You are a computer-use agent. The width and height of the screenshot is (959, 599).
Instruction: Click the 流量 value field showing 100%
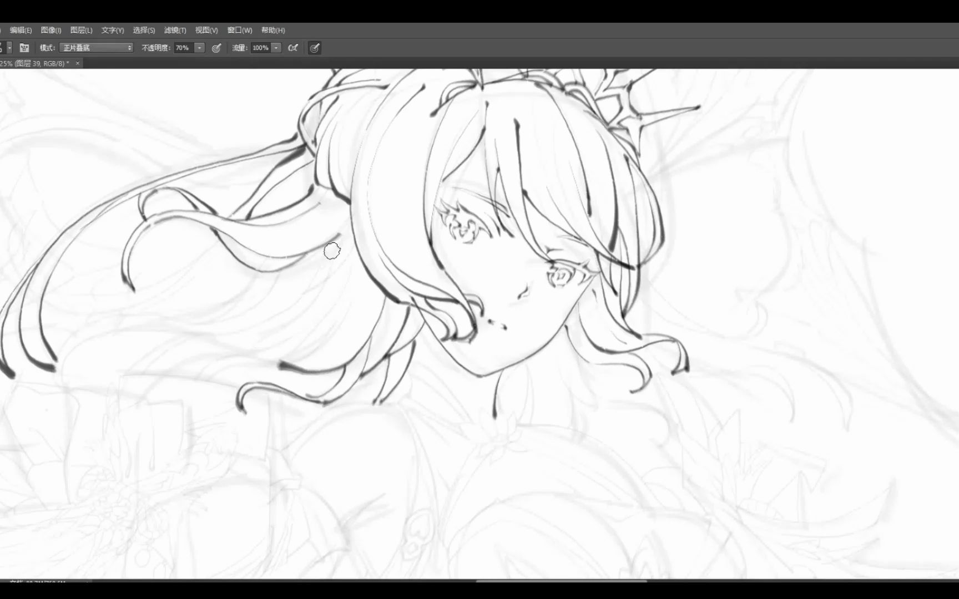point(261,48)
